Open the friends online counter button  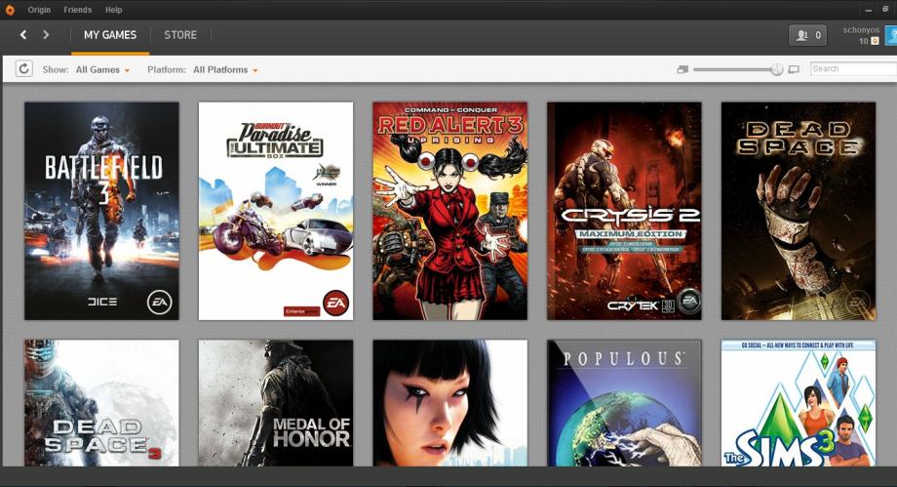coord(807,35)
